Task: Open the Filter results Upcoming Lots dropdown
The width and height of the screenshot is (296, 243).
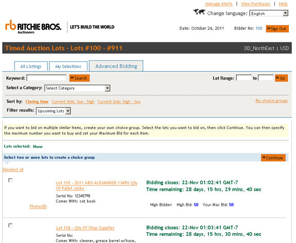Action: tap(54, 111)
